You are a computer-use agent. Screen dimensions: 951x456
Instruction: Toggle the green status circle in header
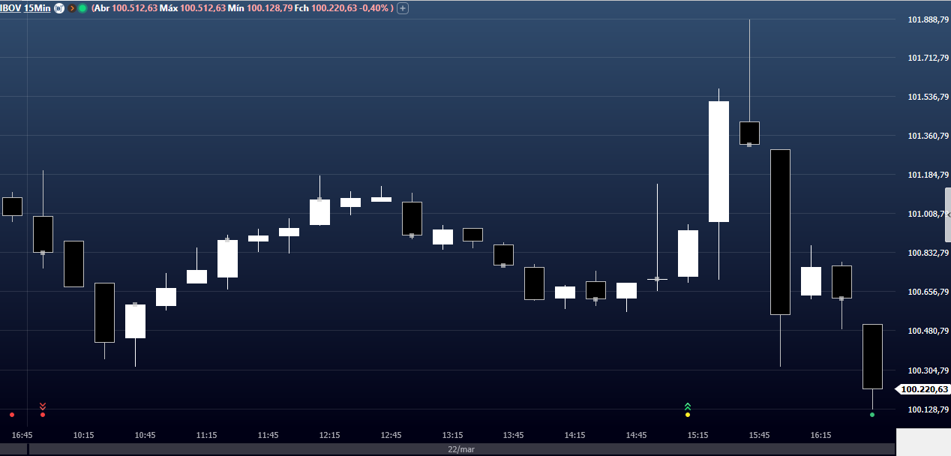click(x=82, y=8)
